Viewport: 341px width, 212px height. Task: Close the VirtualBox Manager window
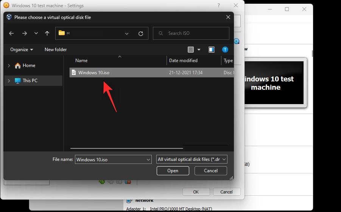pyautogui.click(x=304, y=9)
